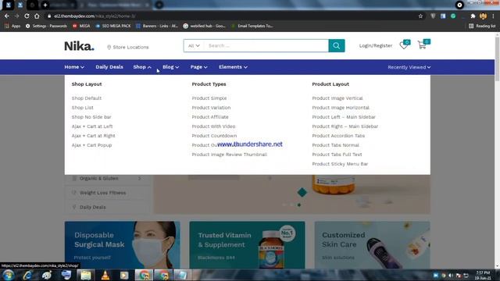The image size is (500, 281).
Task: Open Trusted Vitamin & Supplement banner
Action: (247, 245)
